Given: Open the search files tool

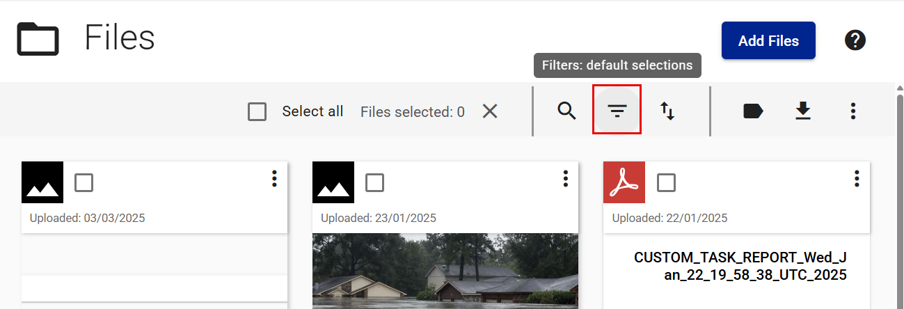Looking at the screenshot, I should [567, 111].
